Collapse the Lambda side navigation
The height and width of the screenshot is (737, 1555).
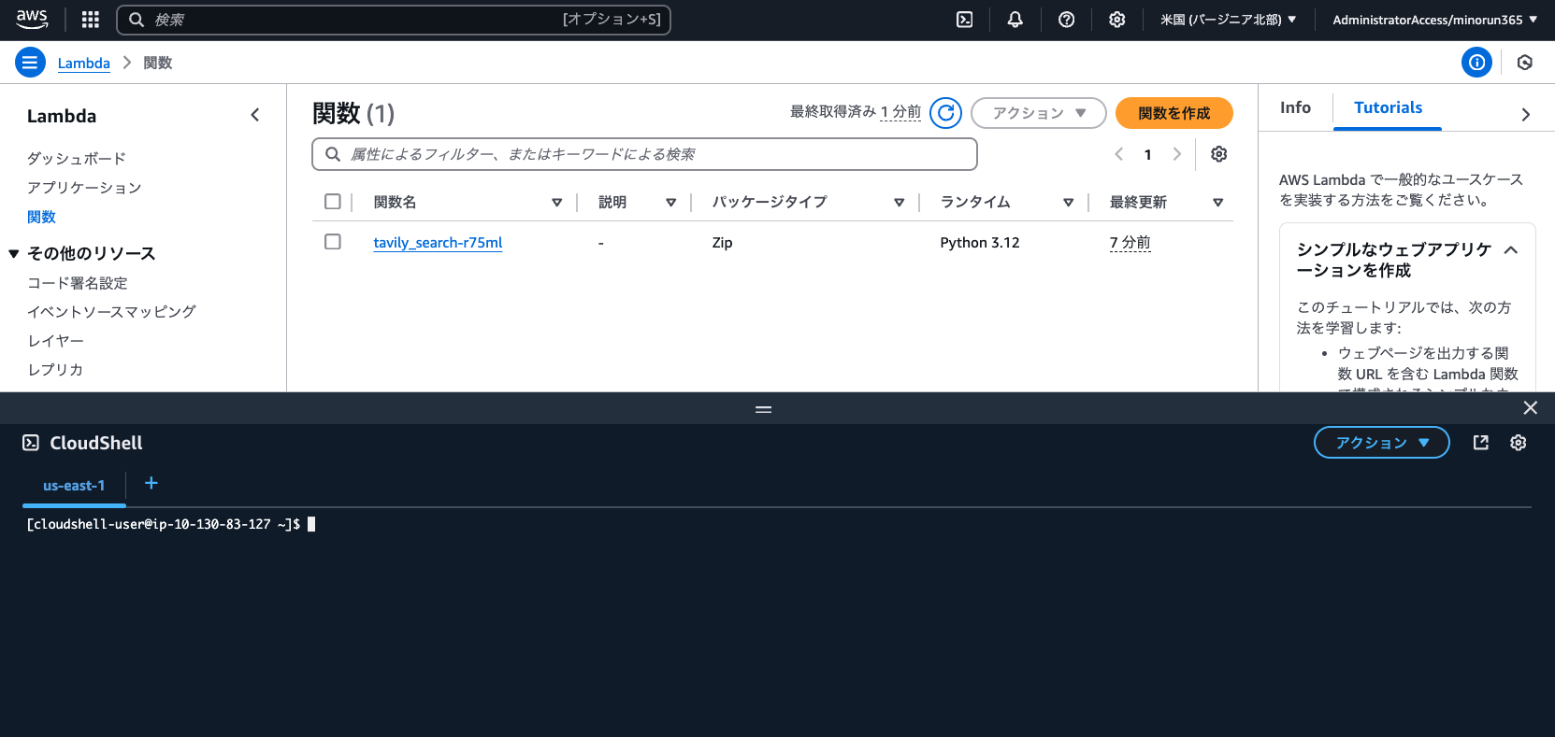tap(255, 115)
